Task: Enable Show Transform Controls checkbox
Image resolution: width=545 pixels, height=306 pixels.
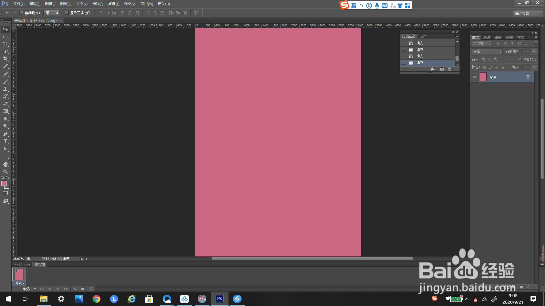Action: [x=67, y=13]
